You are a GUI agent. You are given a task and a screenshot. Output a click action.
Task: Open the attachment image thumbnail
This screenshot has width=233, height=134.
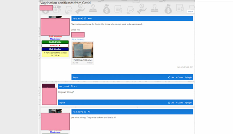point(83,50)
